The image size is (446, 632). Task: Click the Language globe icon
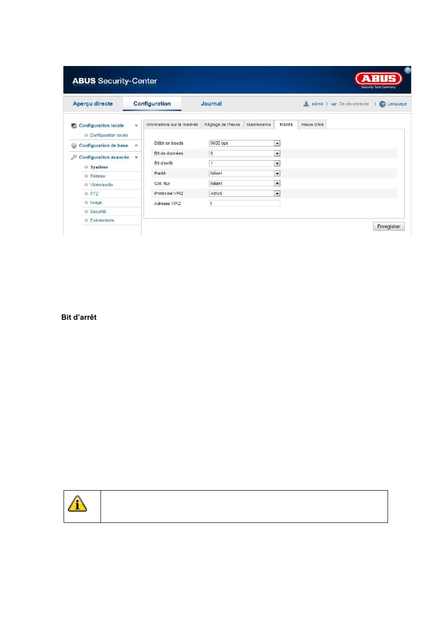click(x=382, y=104)
